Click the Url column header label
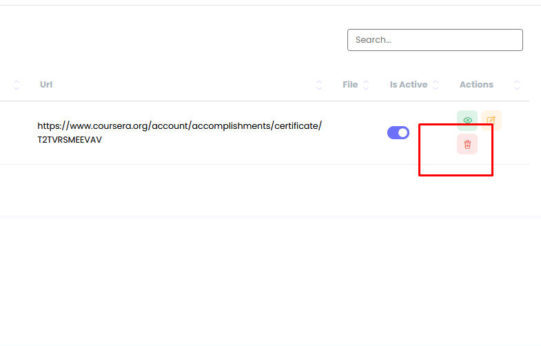 point(46,85)
